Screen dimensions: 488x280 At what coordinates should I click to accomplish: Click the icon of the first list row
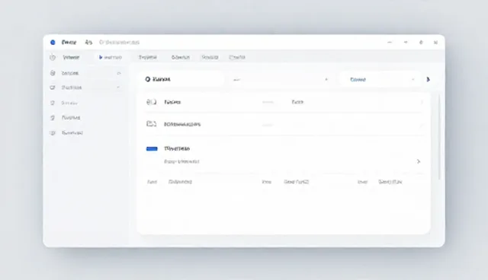point(151,102)
